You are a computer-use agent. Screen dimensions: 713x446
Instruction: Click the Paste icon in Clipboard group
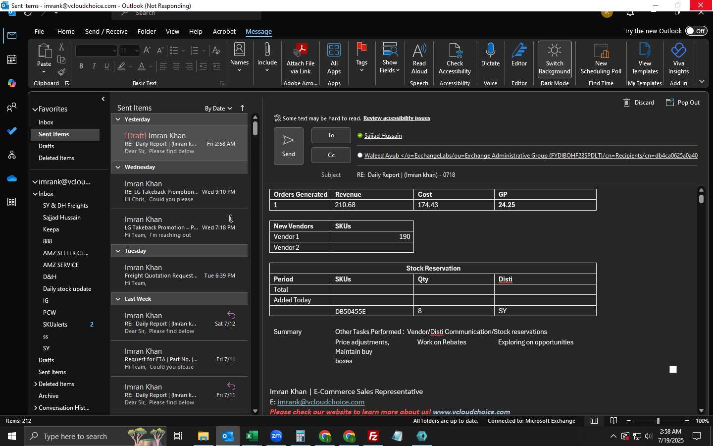click(x=44, y=51)
